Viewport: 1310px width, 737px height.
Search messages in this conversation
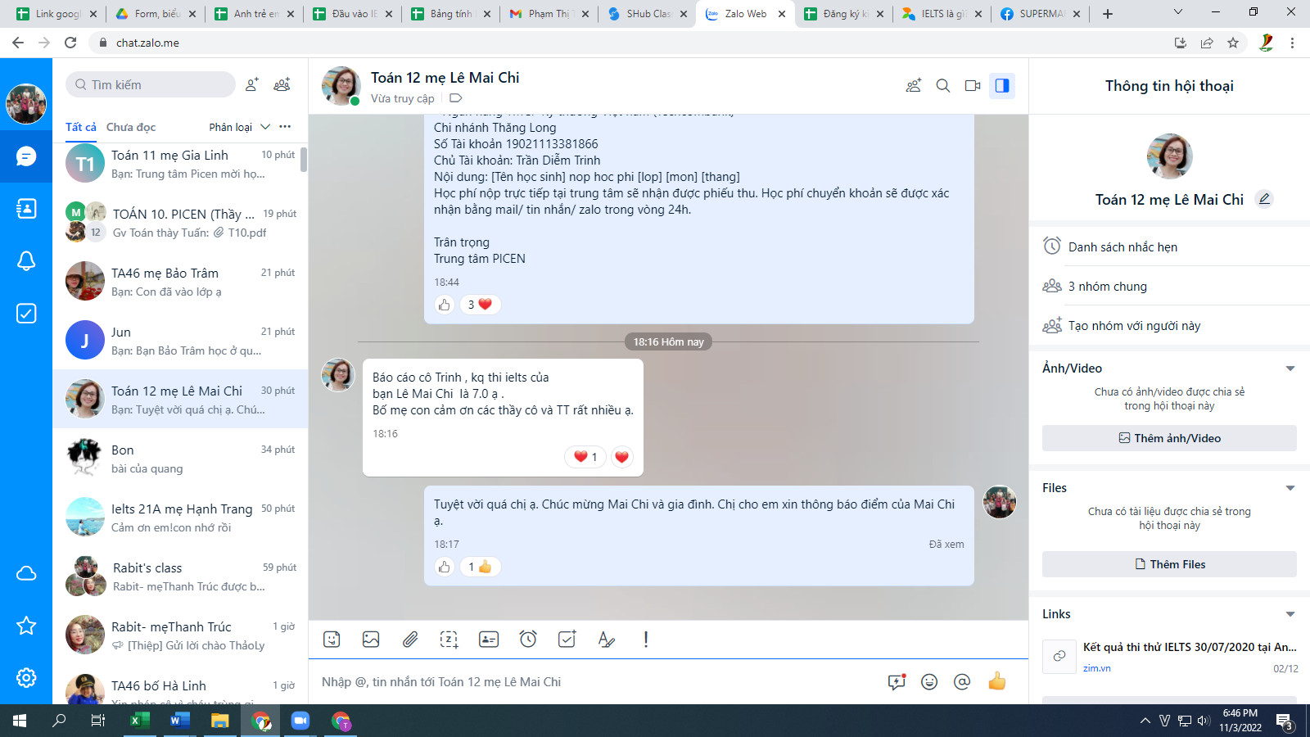pyautogui.click(x=943, y=86)
